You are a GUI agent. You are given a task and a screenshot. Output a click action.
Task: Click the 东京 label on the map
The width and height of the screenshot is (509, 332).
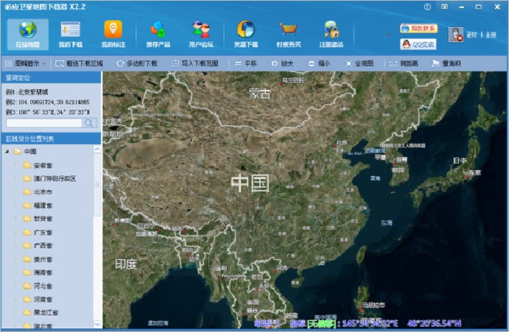pyautogui.click(x=475, y=173)
